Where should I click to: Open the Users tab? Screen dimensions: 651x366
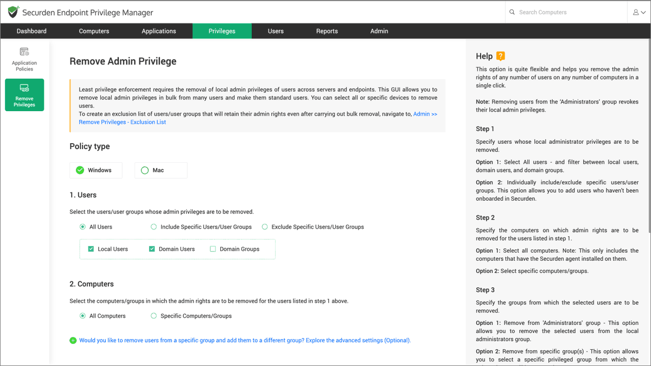[x=276, y=31]
